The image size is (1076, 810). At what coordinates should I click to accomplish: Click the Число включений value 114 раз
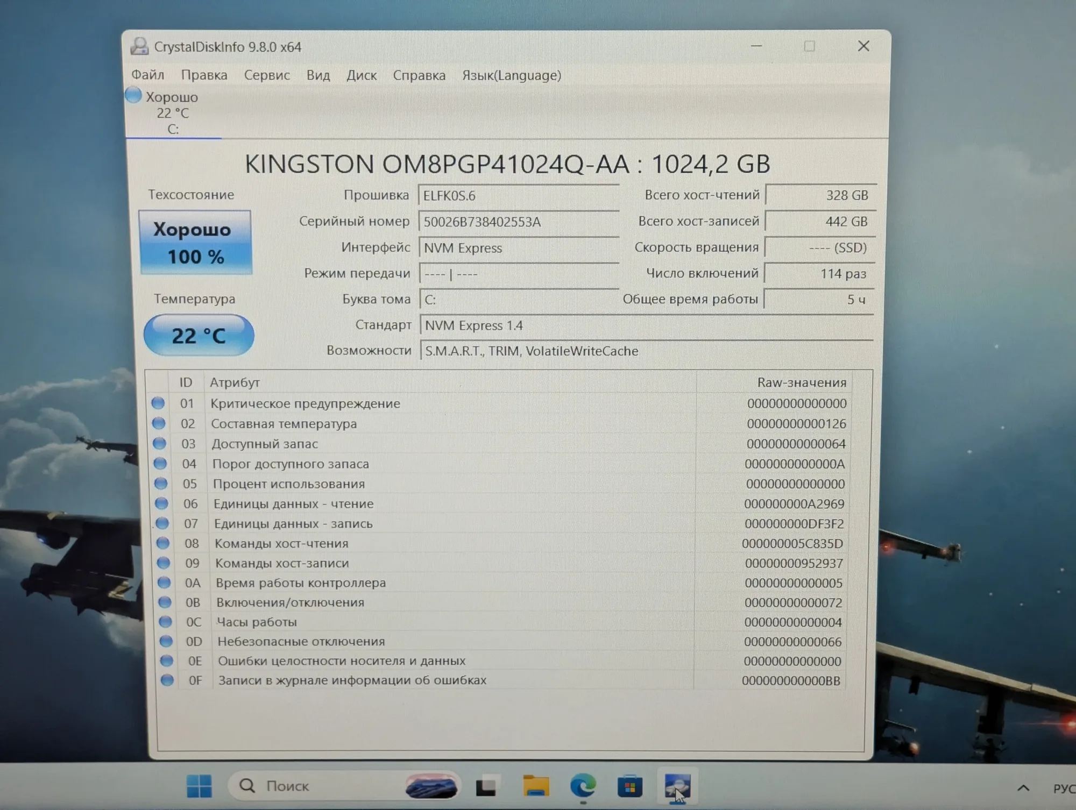click(819, 274)
